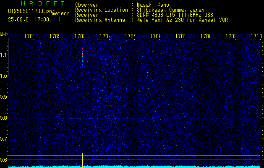Click the gray vertical scale bar near 1.1 kHz

tap(8, 57)
